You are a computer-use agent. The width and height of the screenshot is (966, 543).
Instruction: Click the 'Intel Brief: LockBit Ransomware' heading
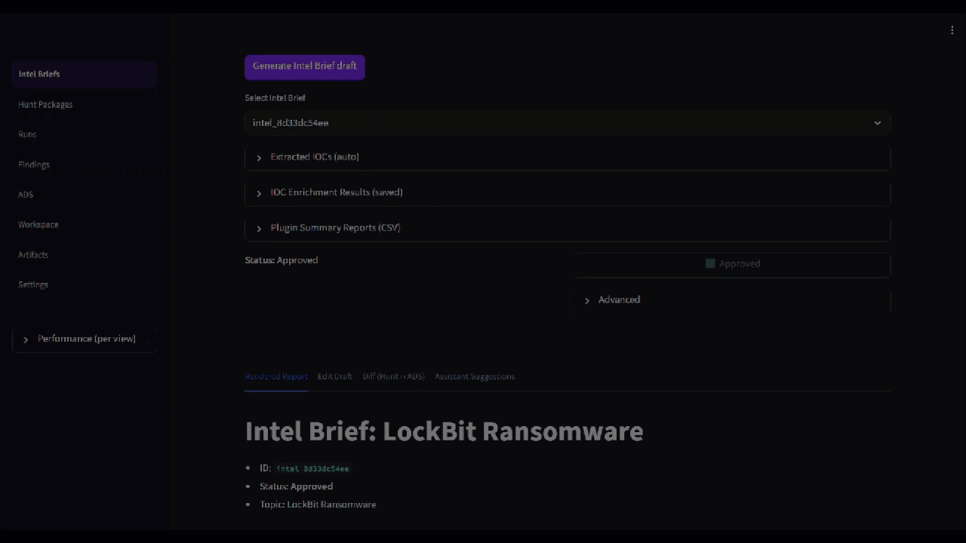pyautogui.click(x=445, y=431)
